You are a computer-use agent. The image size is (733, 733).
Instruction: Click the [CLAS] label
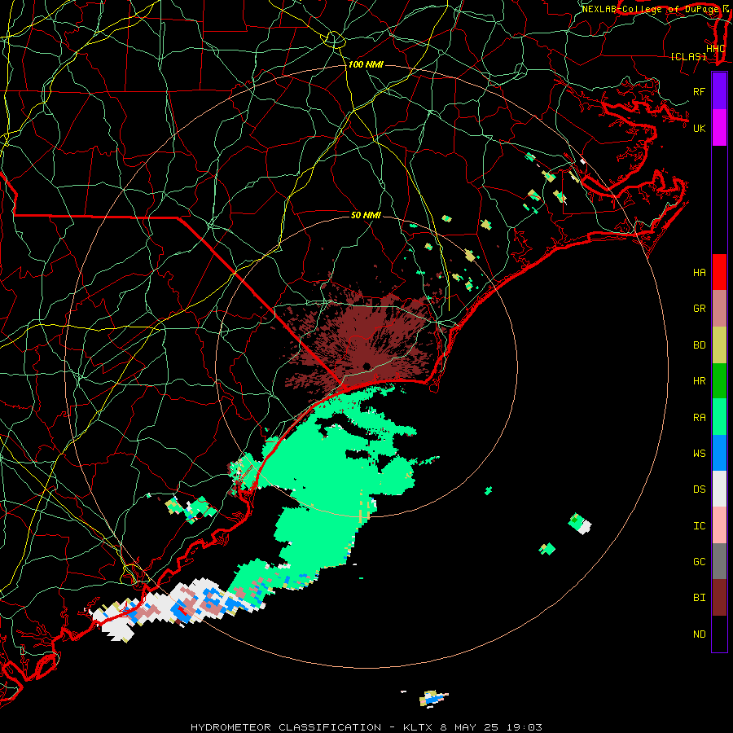click(688, 56)
